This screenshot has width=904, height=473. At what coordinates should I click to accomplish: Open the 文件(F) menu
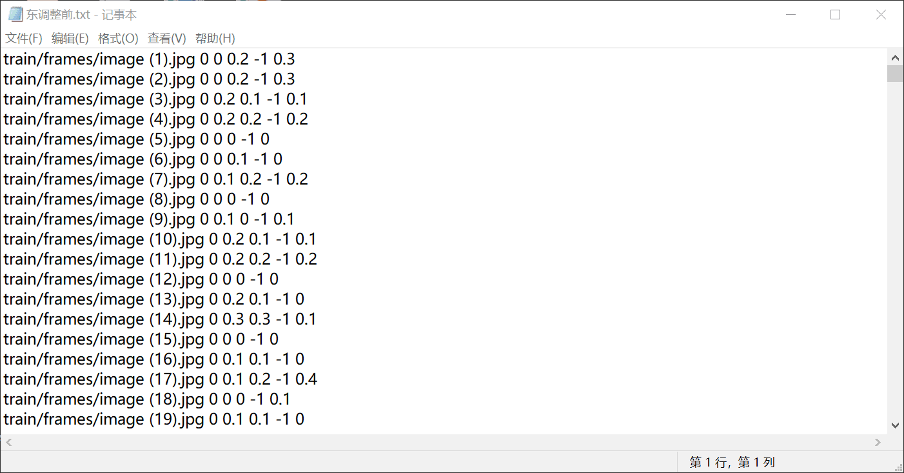coord(24,38)
